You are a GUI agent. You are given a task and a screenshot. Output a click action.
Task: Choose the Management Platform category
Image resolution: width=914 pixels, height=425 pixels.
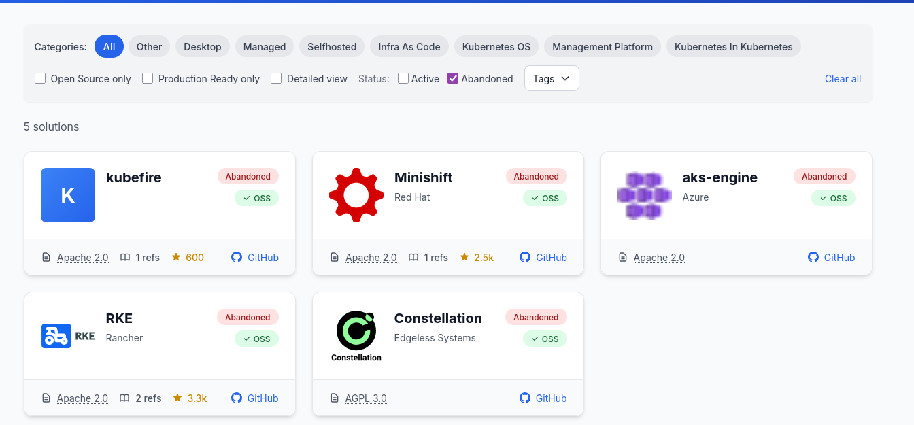tap(602, 47)
